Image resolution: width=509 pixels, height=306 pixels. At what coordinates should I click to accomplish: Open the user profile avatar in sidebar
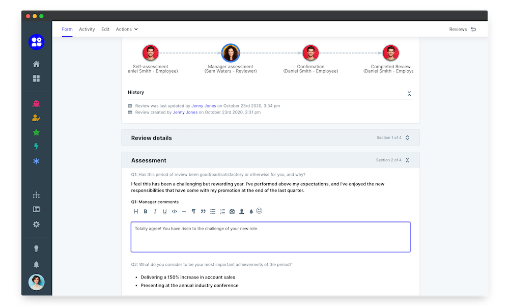coord(36,282)
